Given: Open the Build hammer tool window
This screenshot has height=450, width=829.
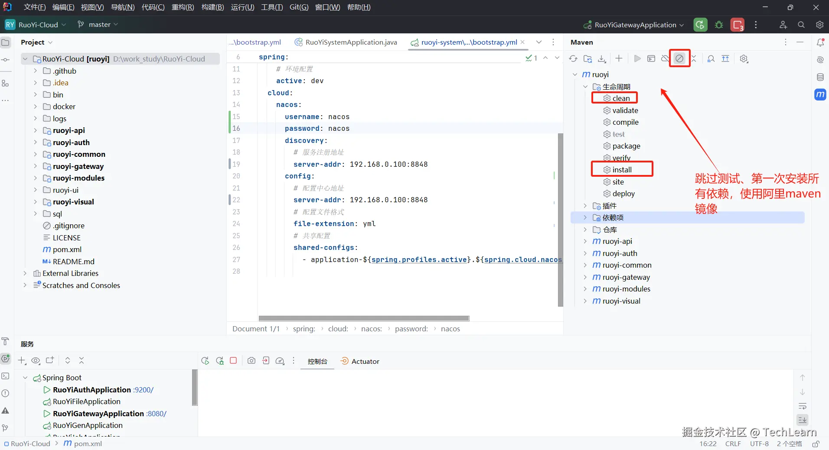Looking at the screenshot, I should coord(6,341).
